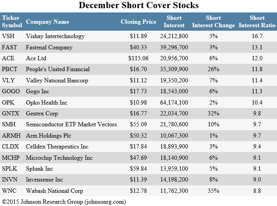Click the PBCT ticker symbol
The height and width of the screenshot is (206, 277).
tap(10, 69)
